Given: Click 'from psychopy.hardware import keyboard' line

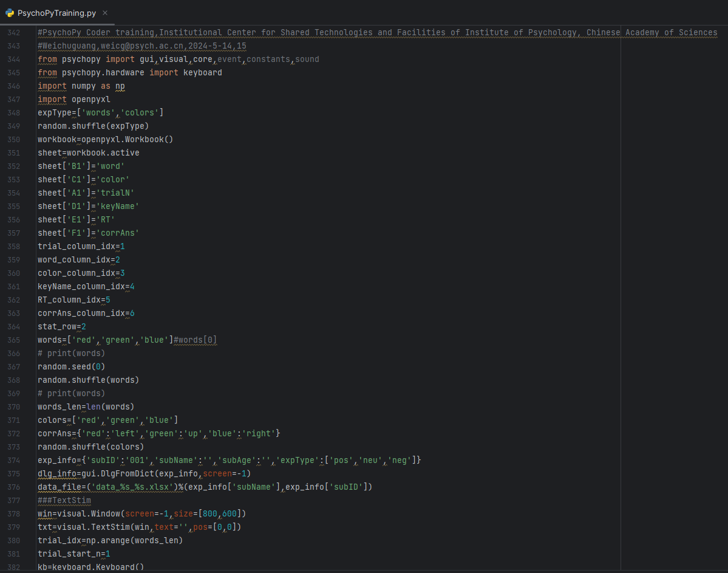Looking at the screenshot, I should coord(129,73).
